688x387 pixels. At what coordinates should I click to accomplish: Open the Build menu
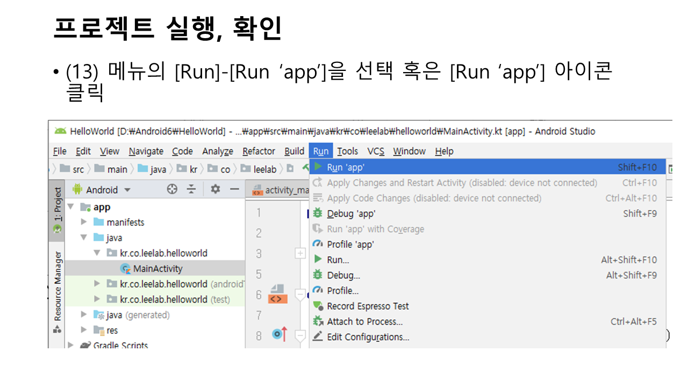click(294, 152)
